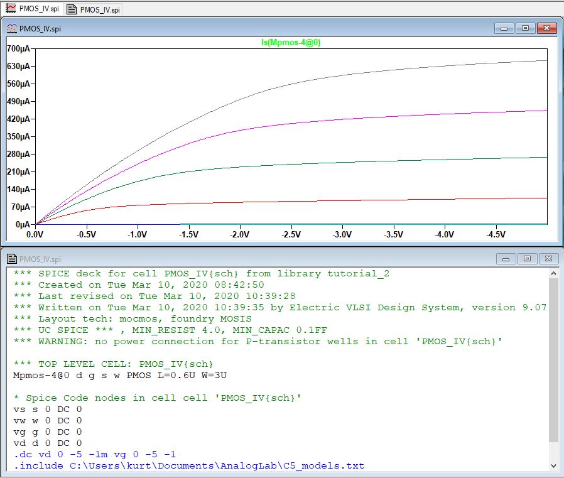Close the waveform plot window

[x=546, y=28]
